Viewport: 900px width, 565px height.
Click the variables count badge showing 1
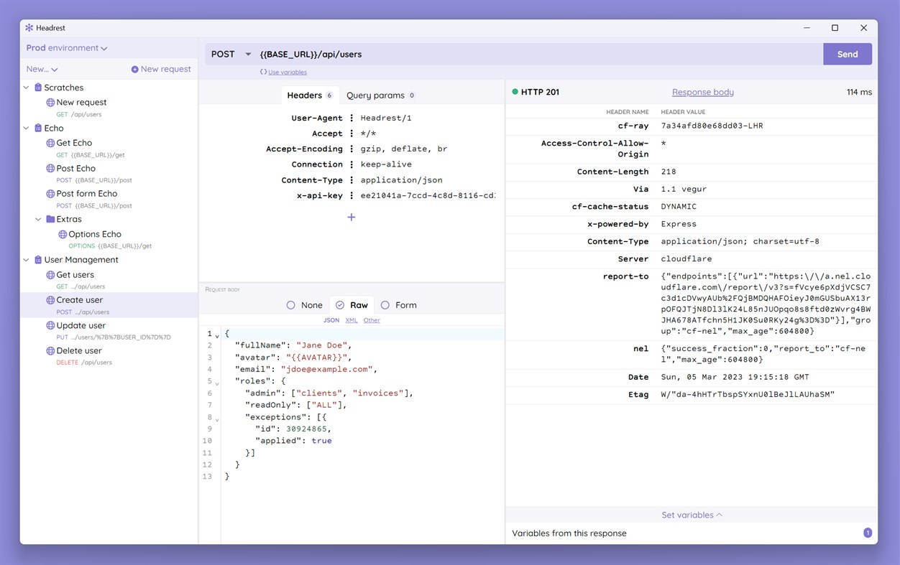pos(868,533)
